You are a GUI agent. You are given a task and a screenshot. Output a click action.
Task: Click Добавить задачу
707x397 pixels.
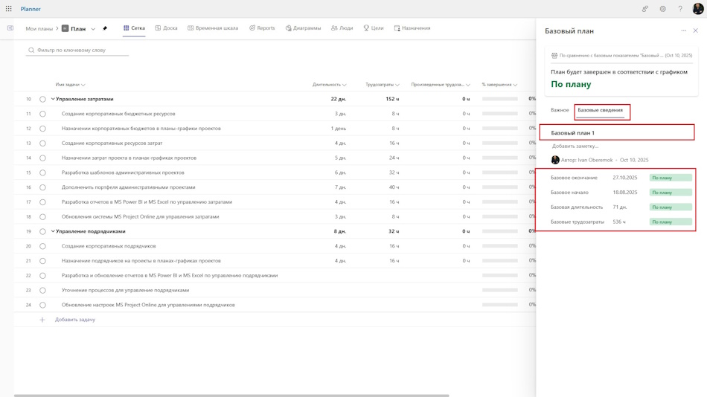pyautogui.click(x=75, y=320)
